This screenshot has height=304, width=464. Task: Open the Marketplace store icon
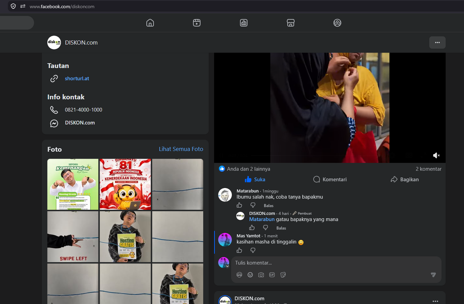click(x=290, y=23)
